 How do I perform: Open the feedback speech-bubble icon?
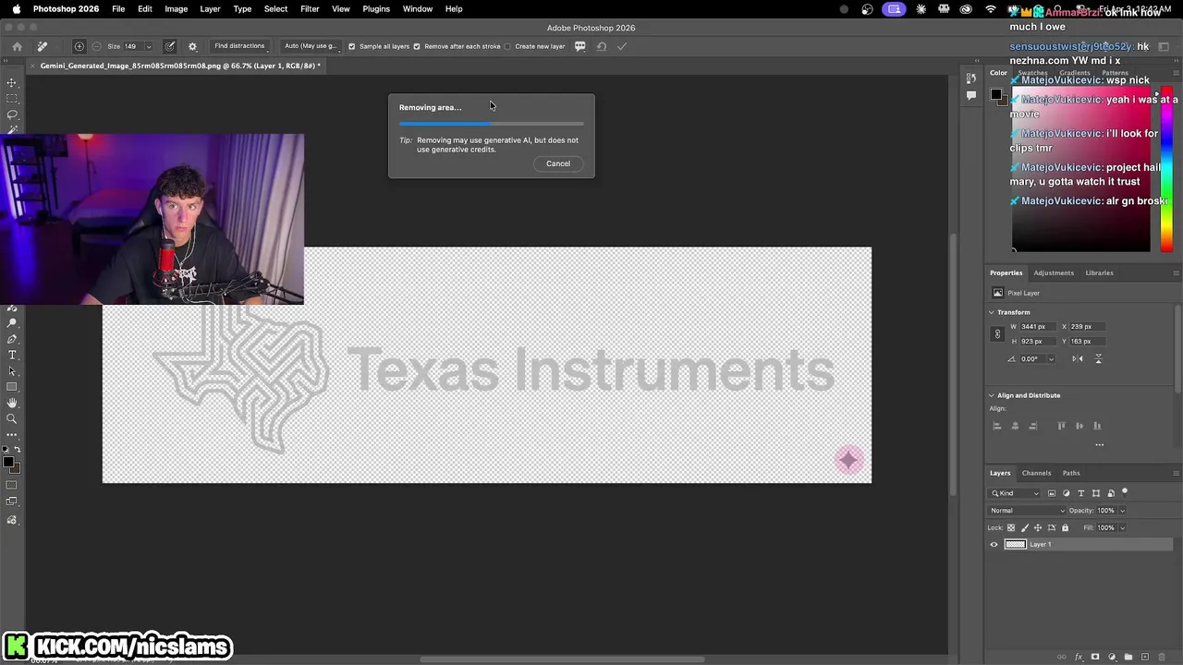pyautogui.click(x=579, y=46)
